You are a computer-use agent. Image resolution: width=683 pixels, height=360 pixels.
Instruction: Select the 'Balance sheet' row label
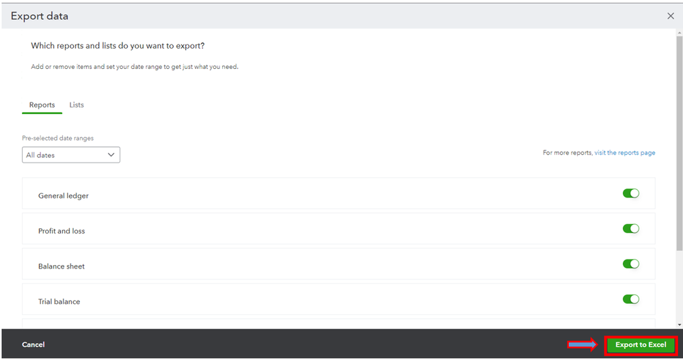62,266
